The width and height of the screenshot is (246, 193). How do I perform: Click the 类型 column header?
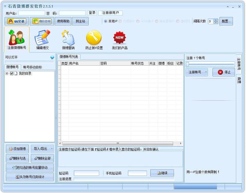[x=65, y=63]
